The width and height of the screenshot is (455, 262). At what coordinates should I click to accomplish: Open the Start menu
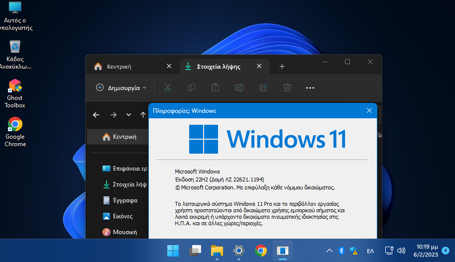[x=173, y=251]
